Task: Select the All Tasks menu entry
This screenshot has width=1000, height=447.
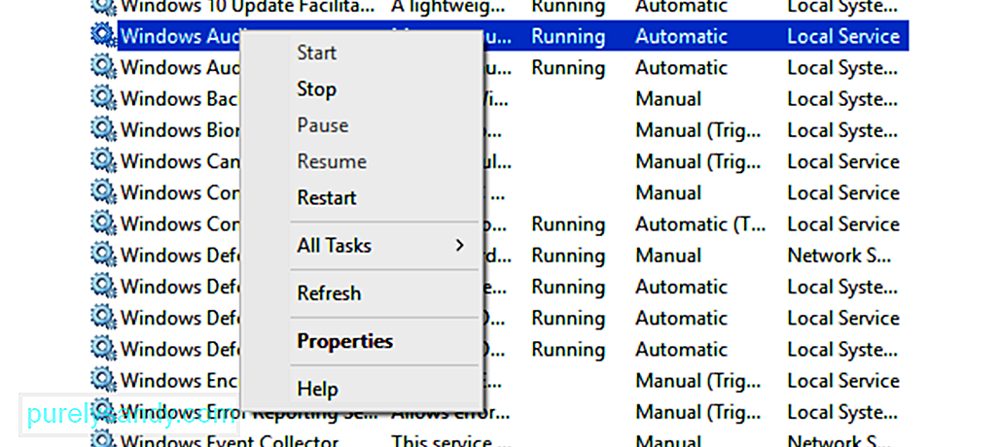Action: (x=335, y=245)
